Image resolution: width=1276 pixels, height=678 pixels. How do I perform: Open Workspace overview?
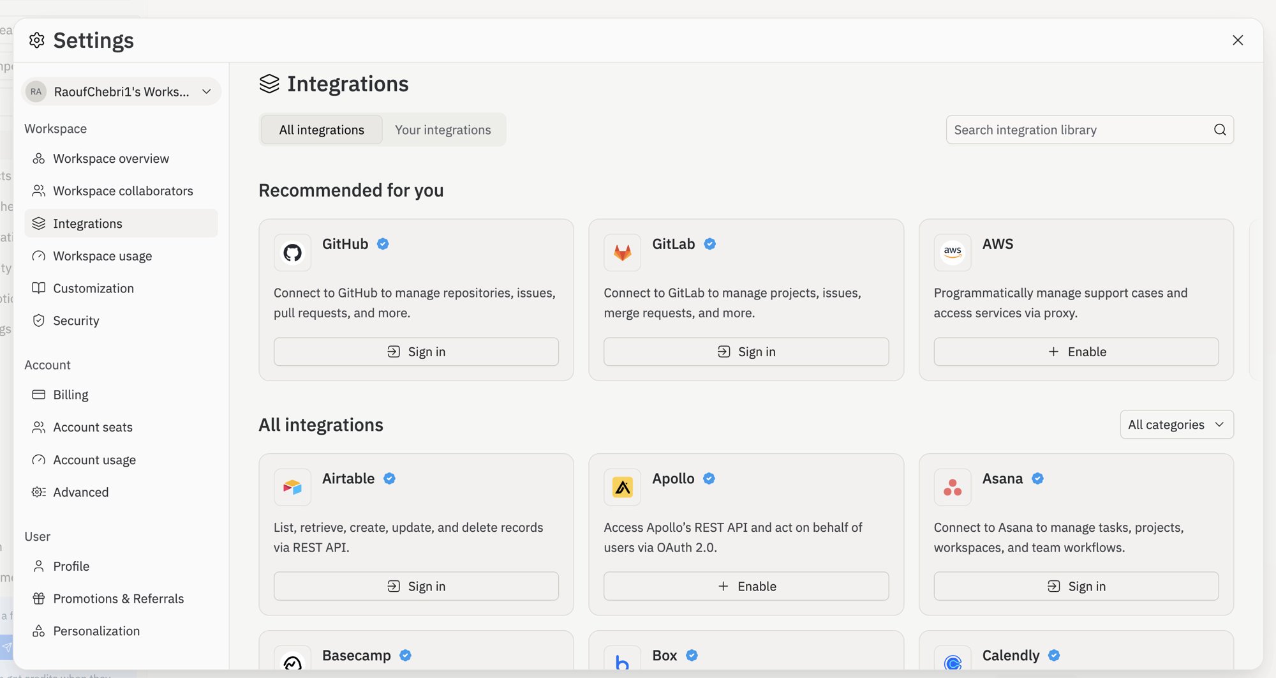coord(121,158)
